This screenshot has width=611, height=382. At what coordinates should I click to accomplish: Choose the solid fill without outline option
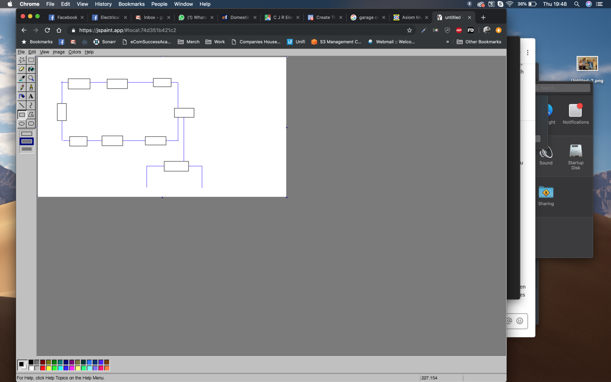pyautogui.click(x=27, y=149)
